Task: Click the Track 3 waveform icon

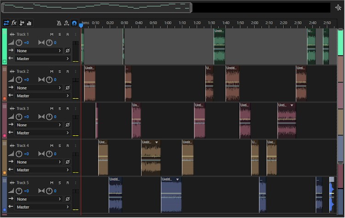Action: point(12,109)
